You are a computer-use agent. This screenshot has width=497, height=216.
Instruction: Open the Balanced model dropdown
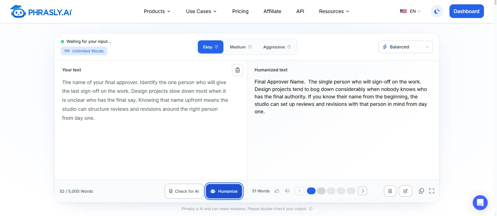(405, 47)
